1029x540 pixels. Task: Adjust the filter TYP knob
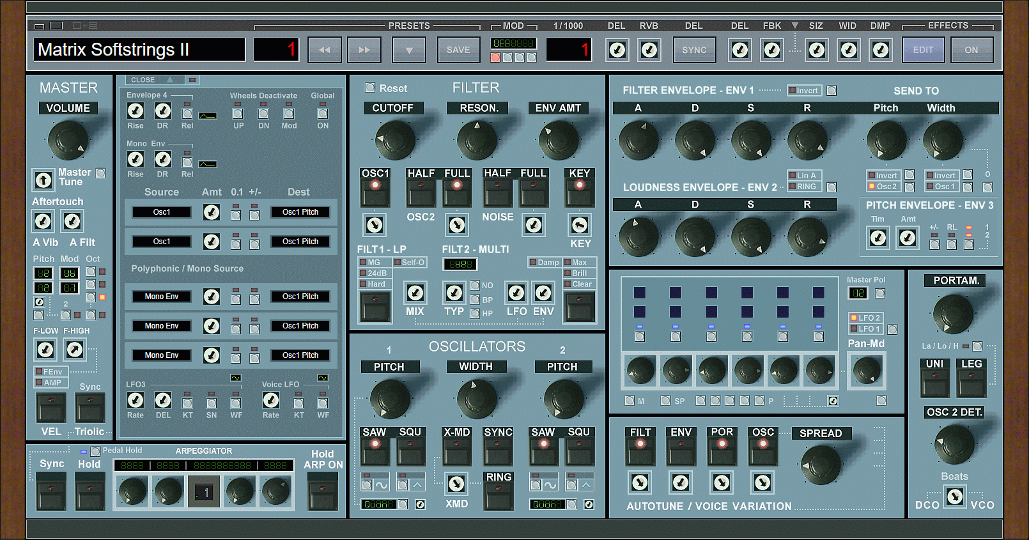[454, 293]
